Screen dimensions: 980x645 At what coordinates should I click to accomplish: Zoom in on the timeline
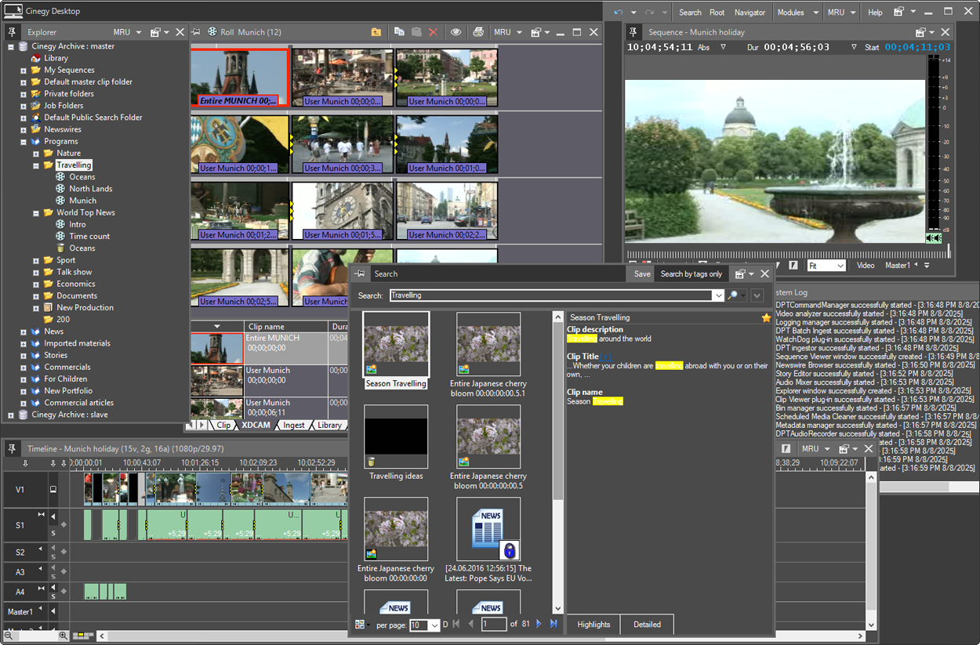click(63, 636)
